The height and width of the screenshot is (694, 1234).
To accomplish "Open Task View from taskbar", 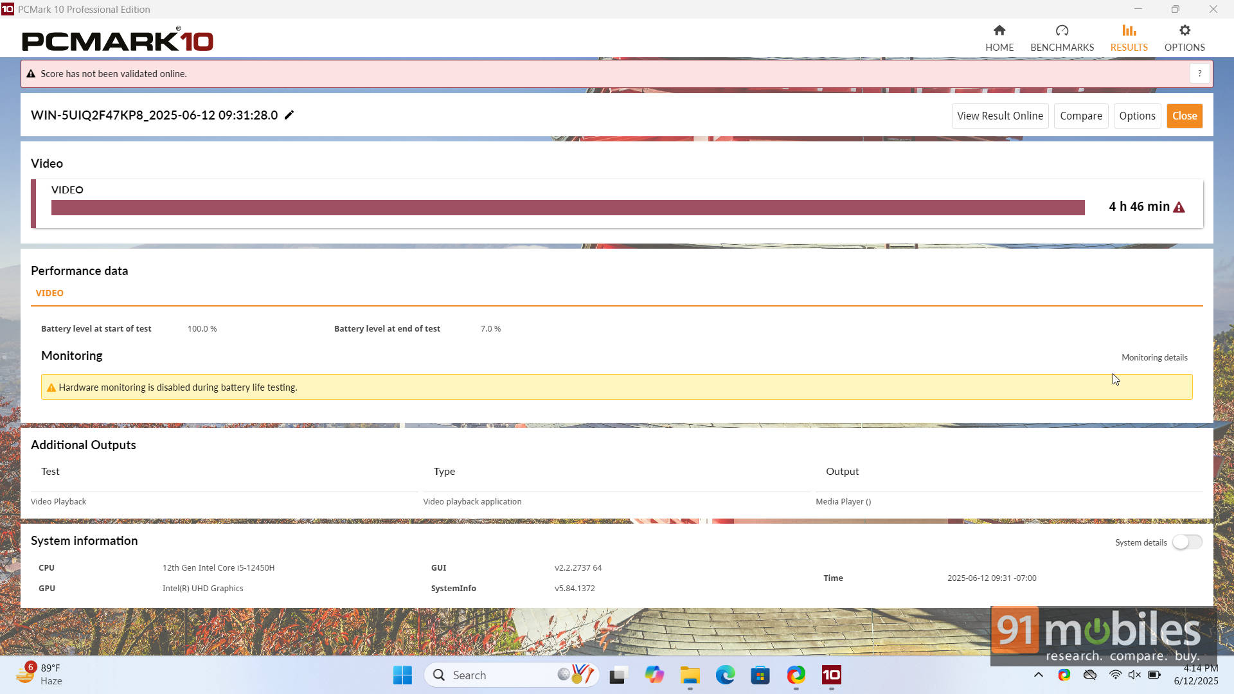I will 618,675.
